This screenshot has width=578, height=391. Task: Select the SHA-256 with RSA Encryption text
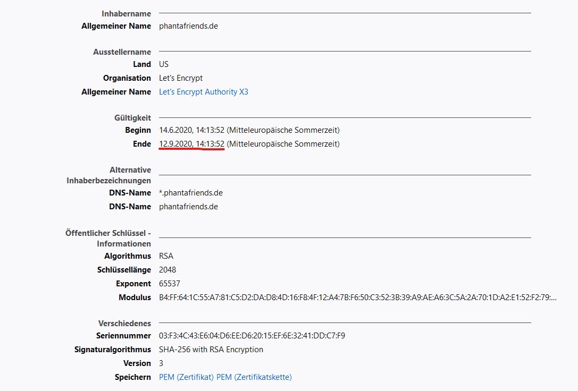pos(211,350)
